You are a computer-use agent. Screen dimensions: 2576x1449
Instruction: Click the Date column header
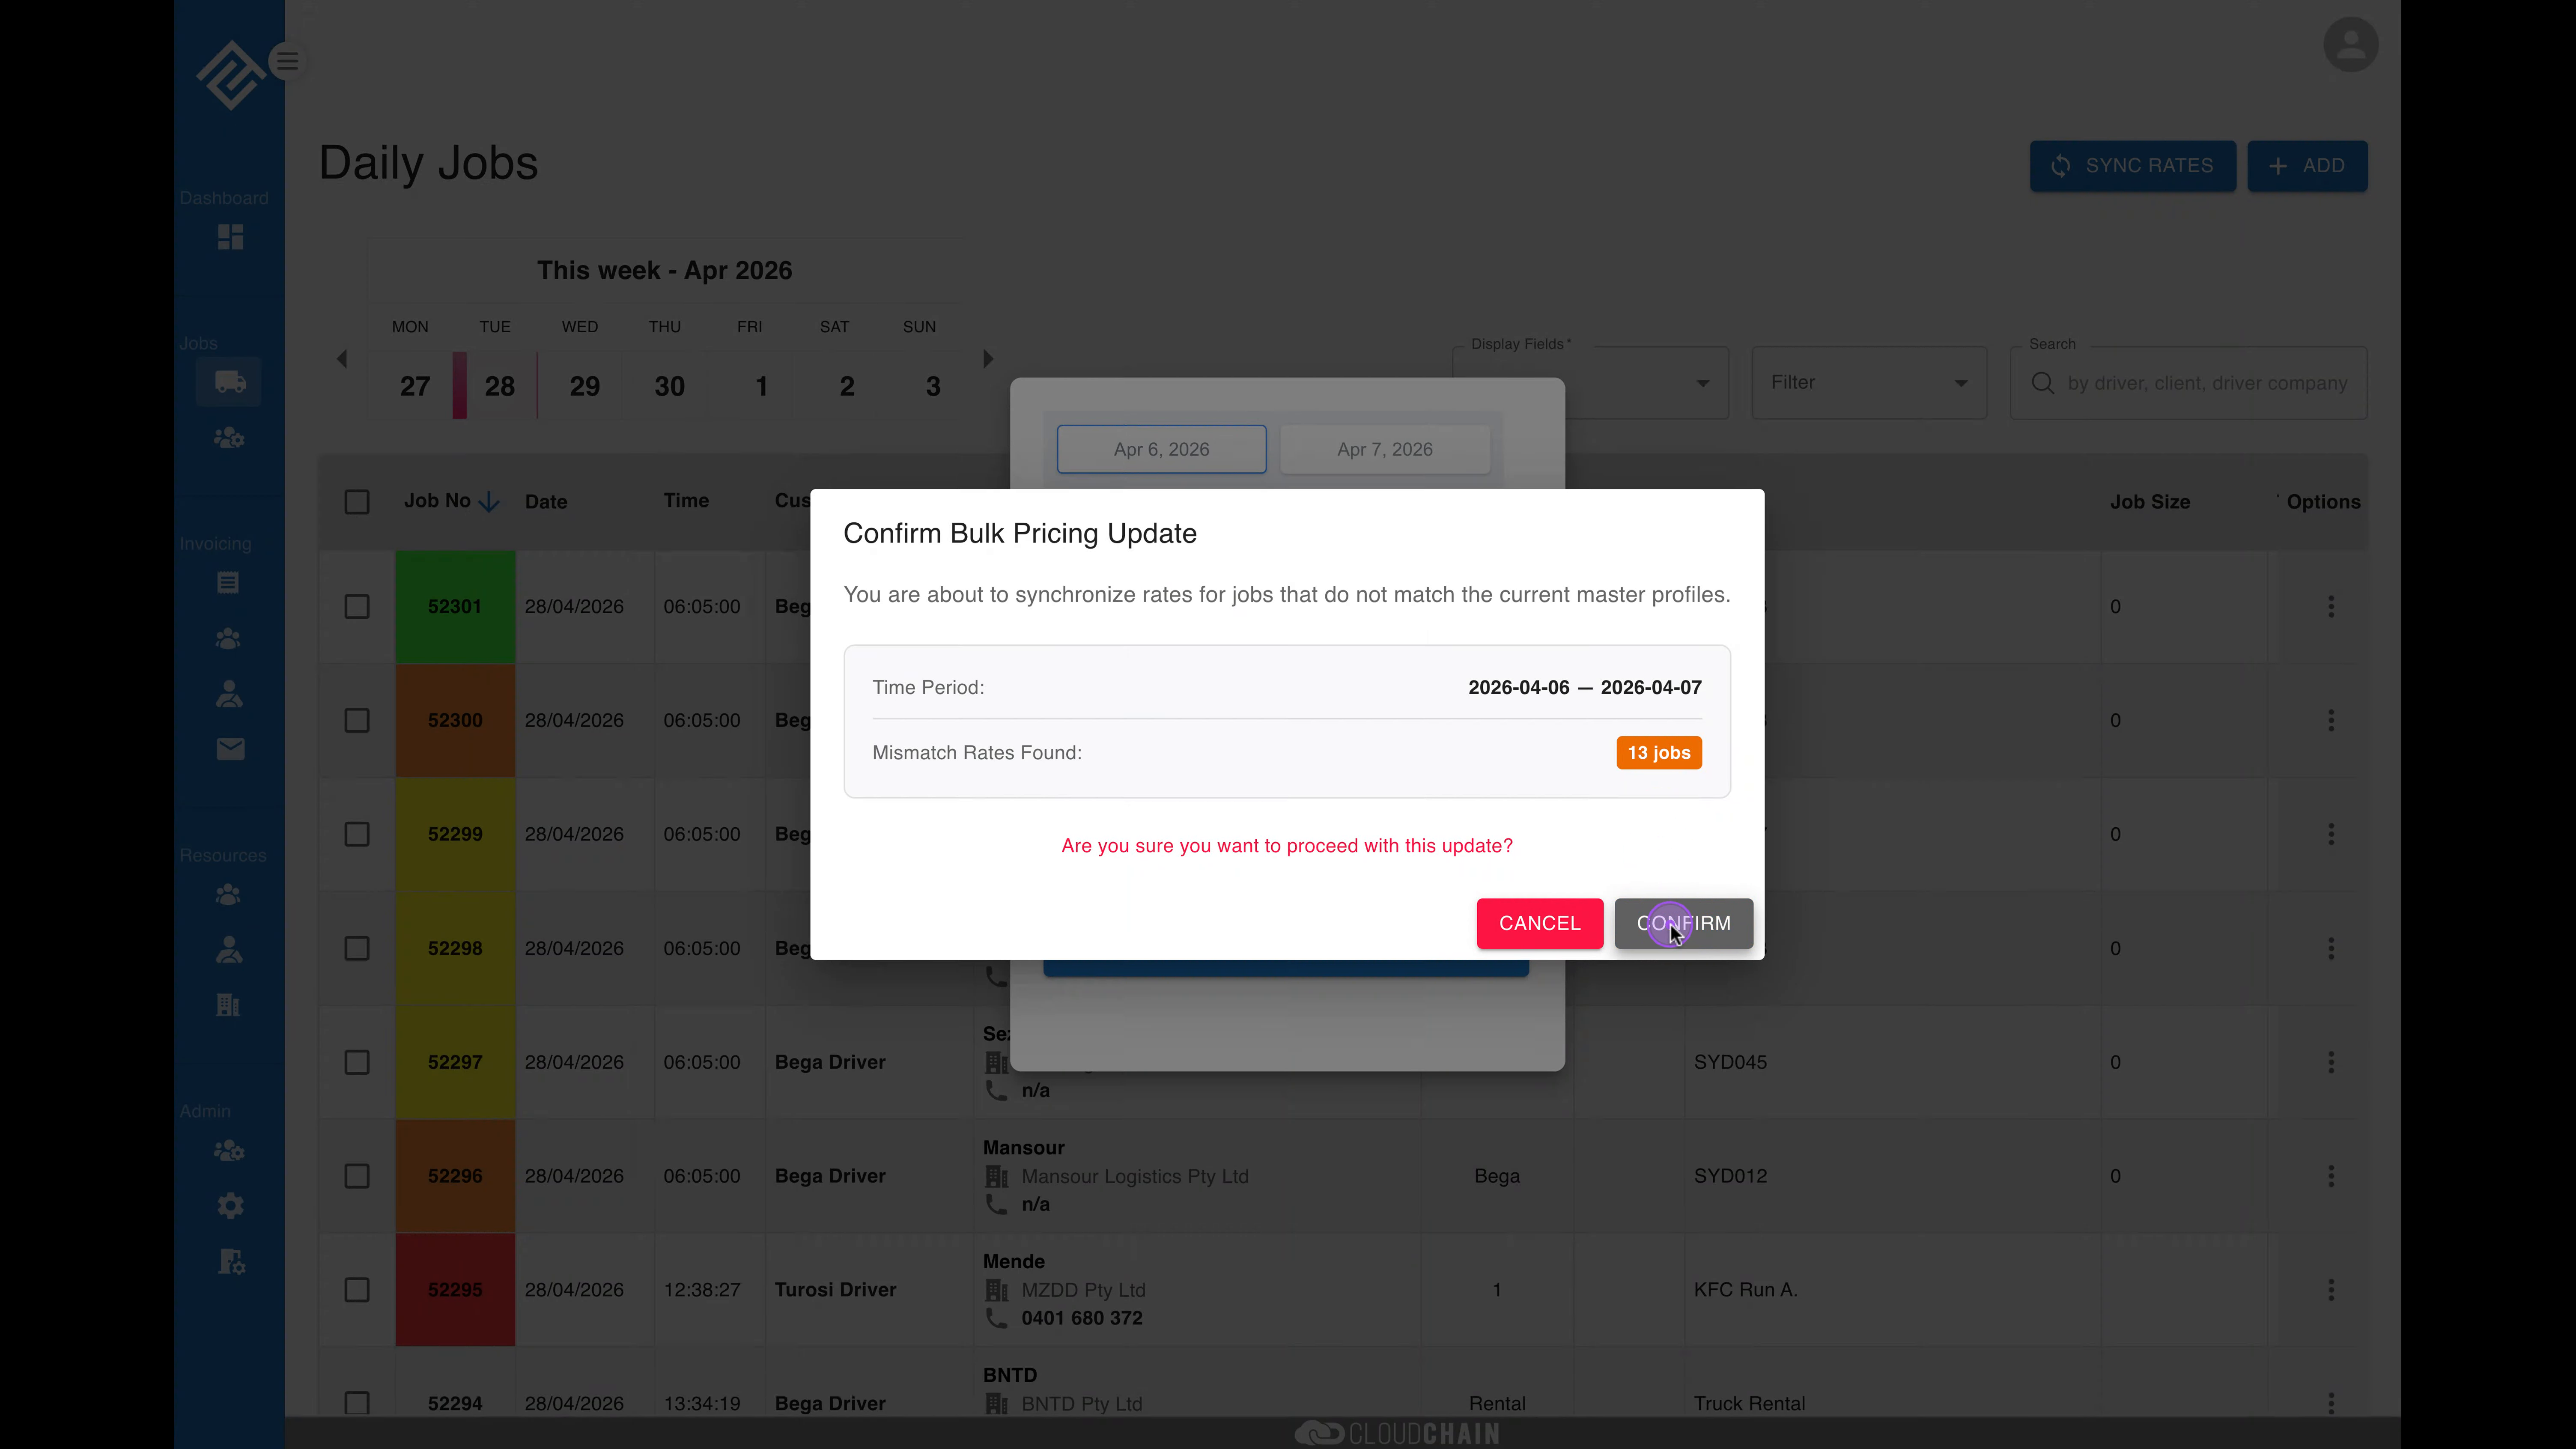coord(546,502)
